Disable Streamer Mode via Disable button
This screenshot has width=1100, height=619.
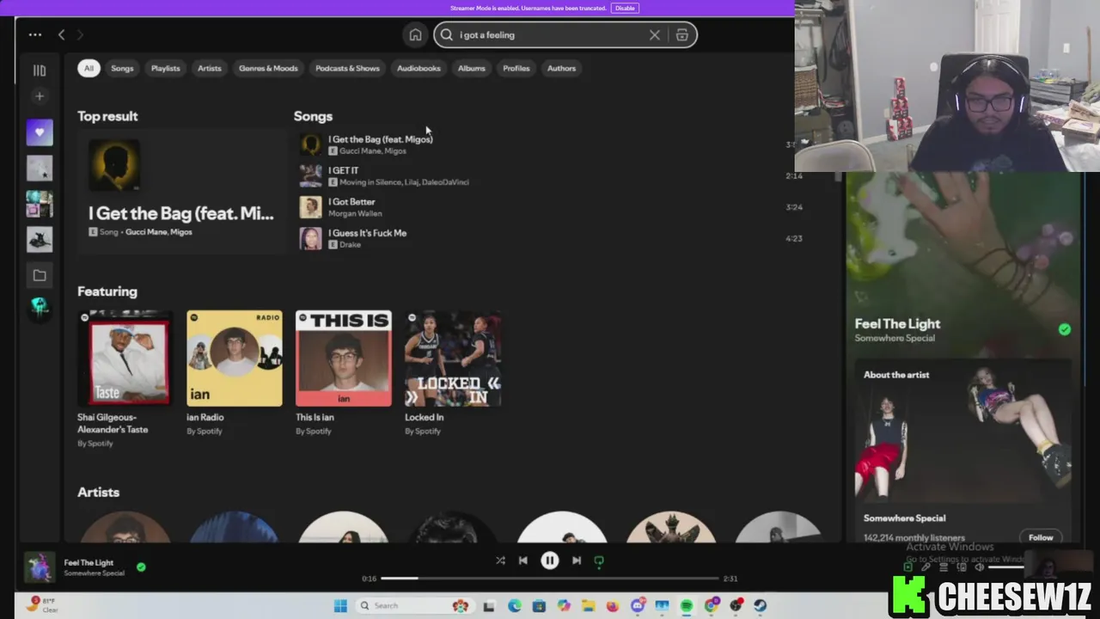625,8
